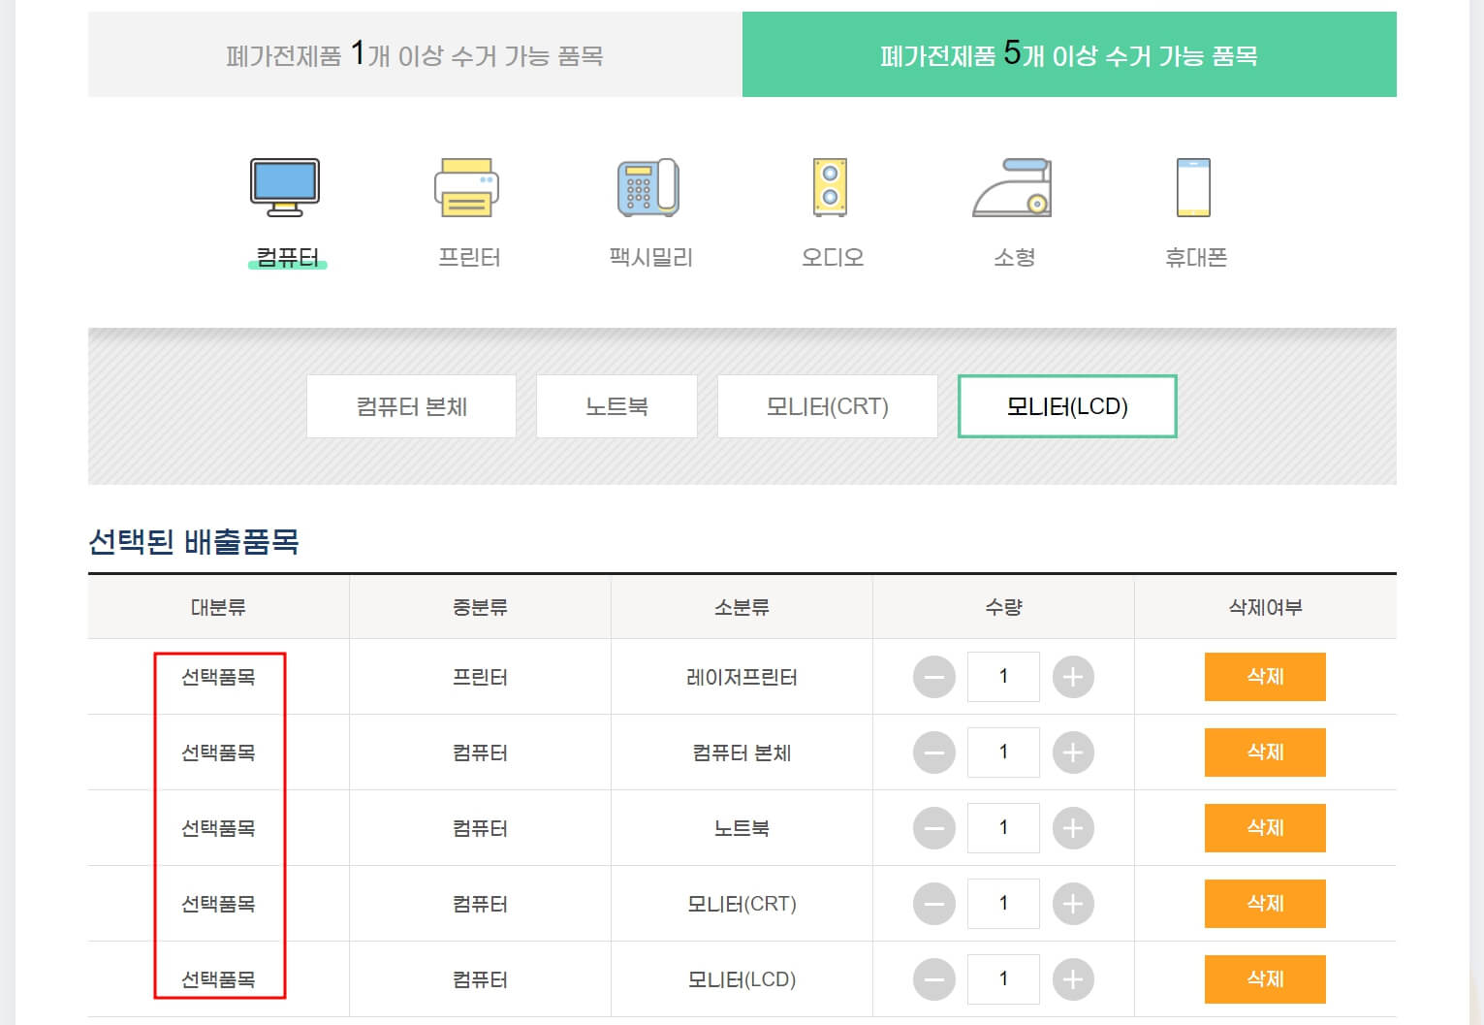Screen dimensions: 1484x1025
Task: Select the 컴퓨터 본체 subcategory button
Action: click(411, 406)
